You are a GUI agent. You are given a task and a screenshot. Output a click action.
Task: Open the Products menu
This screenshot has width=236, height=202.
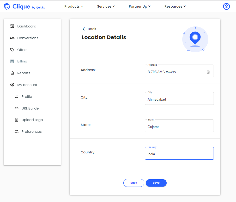pos(74,6)
